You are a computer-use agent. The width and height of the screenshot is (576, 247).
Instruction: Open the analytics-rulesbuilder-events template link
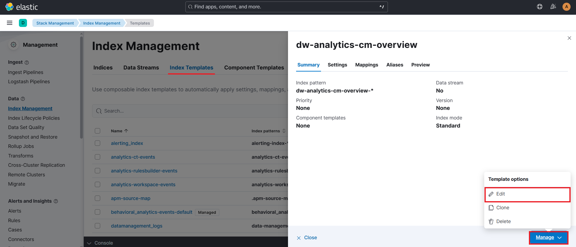(144, 171)
